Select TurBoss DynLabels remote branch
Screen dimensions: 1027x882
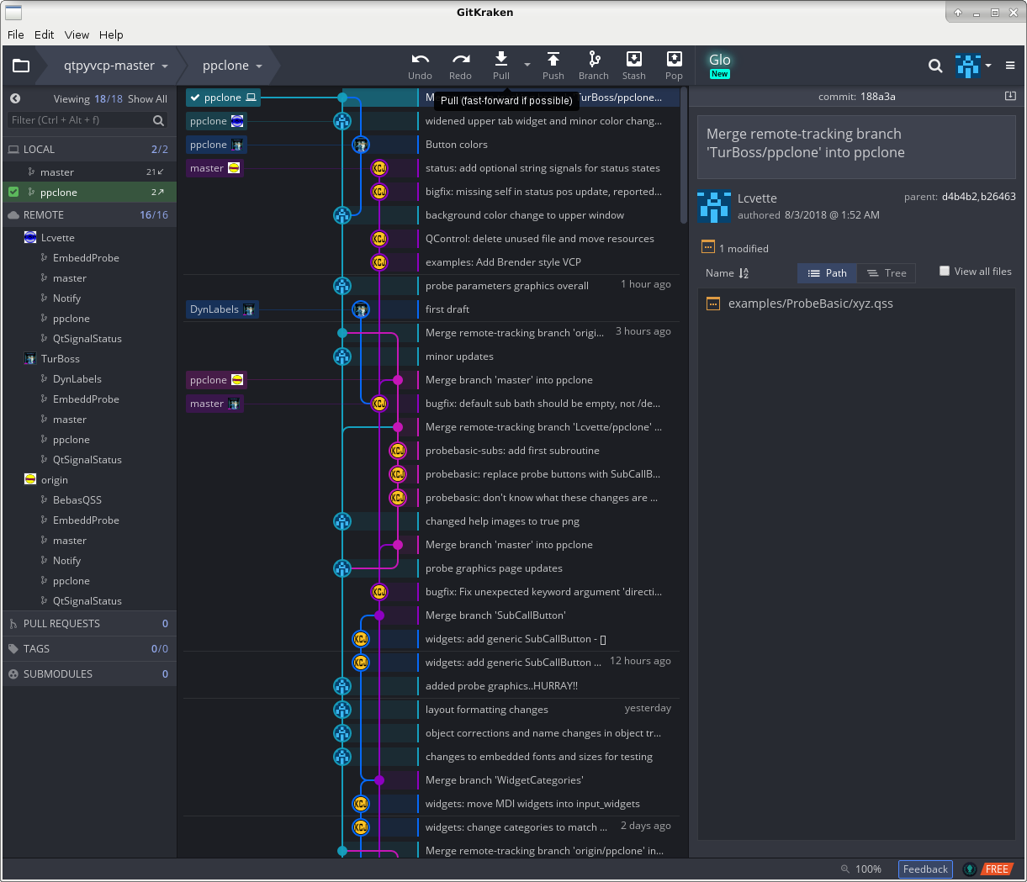click(89, 379)
